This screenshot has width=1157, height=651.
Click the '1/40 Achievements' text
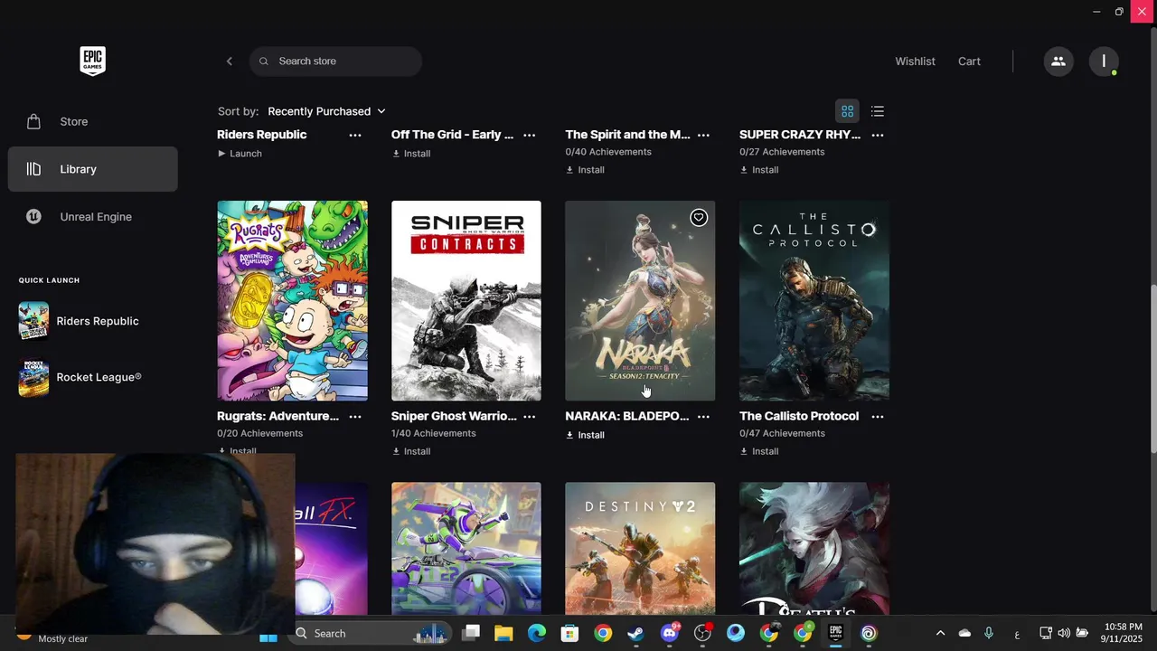coord(434,433)
